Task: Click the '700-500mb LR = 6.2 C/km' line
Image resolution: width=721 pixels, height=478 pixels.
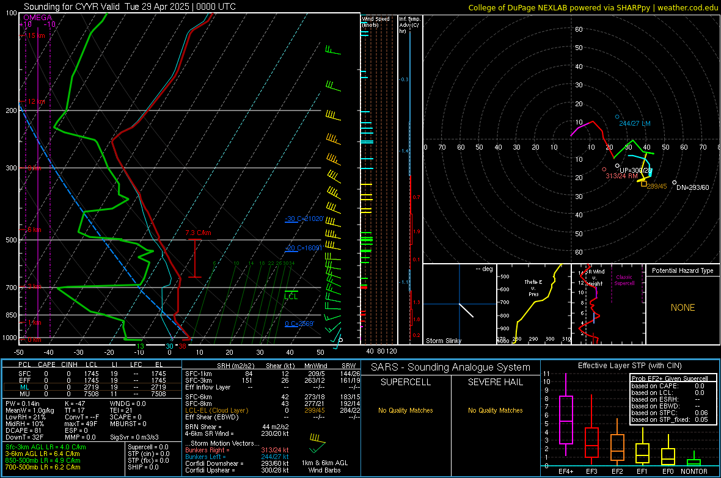Action: coord(43,467)
